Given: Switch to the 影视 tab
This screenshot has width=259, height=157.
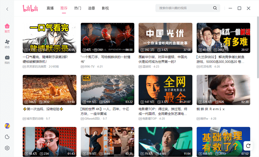Looking at the screenshot, I should tap(105, 8).
